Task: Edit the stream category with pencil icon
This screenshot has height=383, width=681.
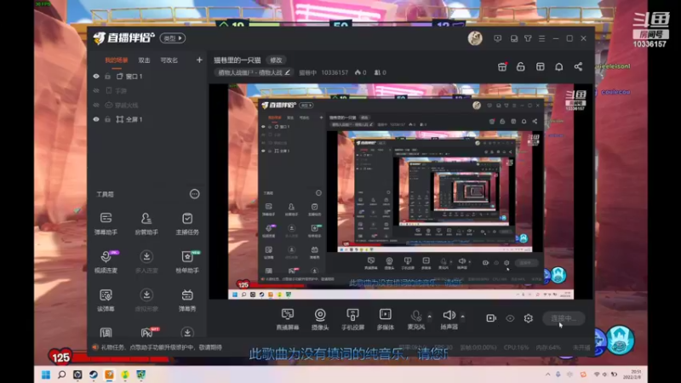Action: [287, 72]
